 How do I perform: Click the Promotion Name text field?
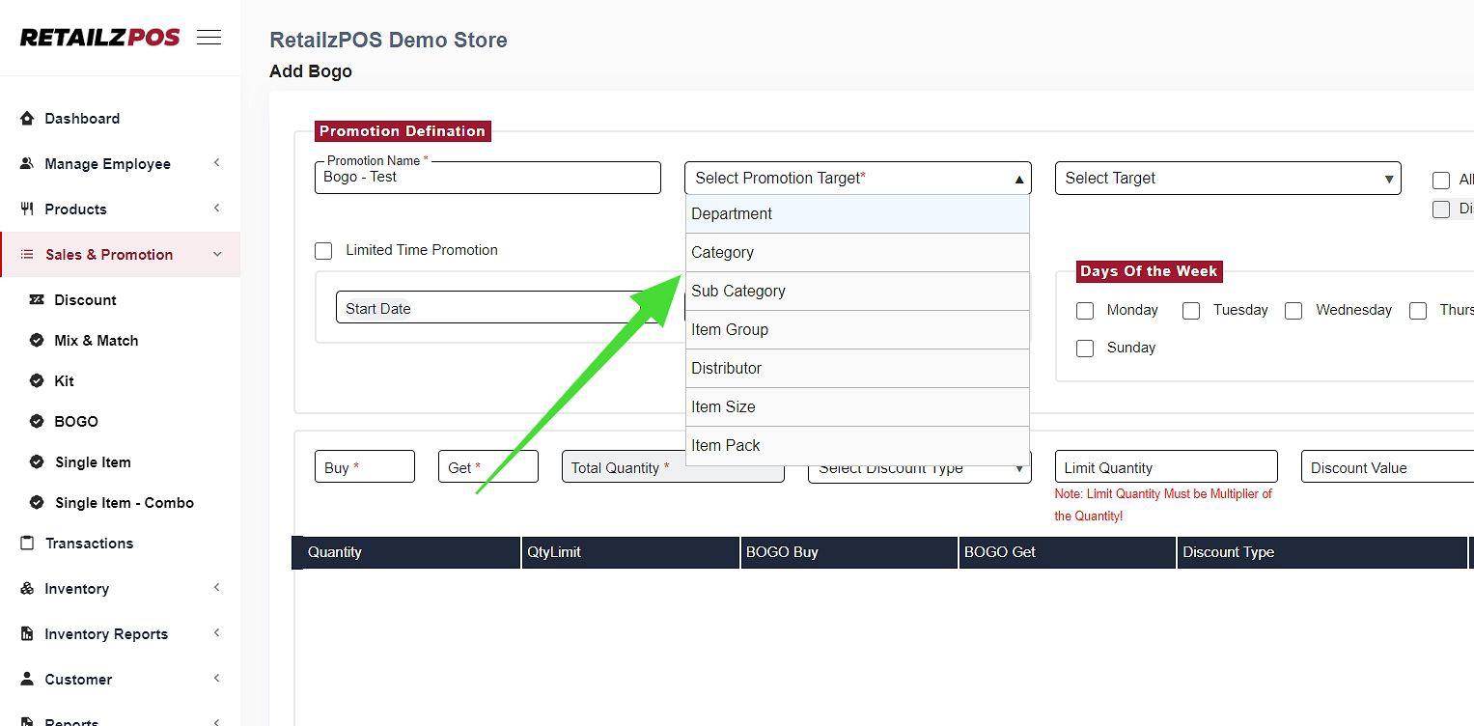(x=487, y=179)
